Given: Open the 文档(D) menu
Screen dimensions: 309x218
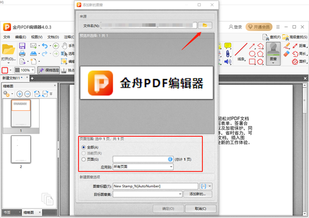Looking at the screenshot, I should point(53,37).
